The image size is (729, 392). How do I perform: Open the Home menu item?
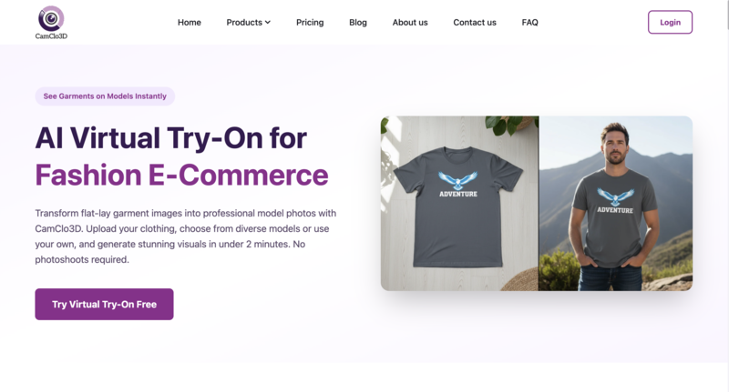tap(190, 22)
